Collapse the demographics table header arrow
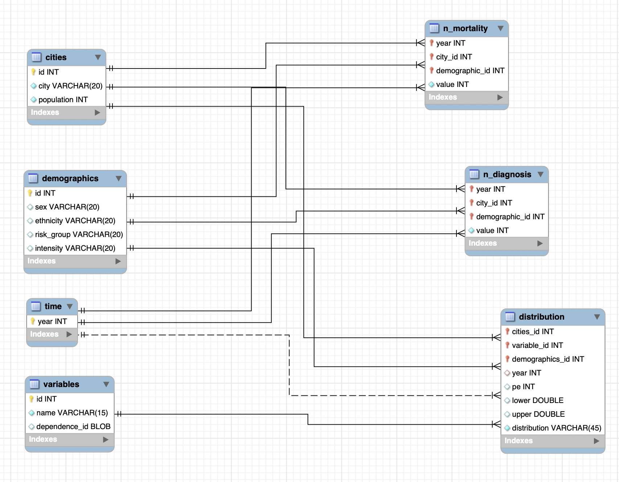619x482 pixels. coord(118,178)
